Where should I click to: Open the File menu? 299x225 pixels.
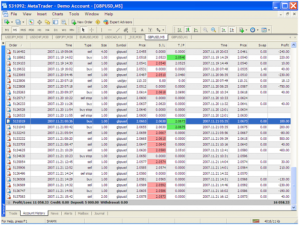point(14,14)
